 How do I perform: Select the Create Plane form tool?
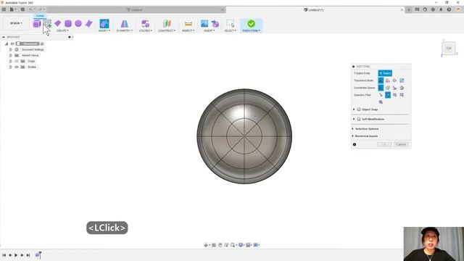pyautogui.click(x=58, y=23)
